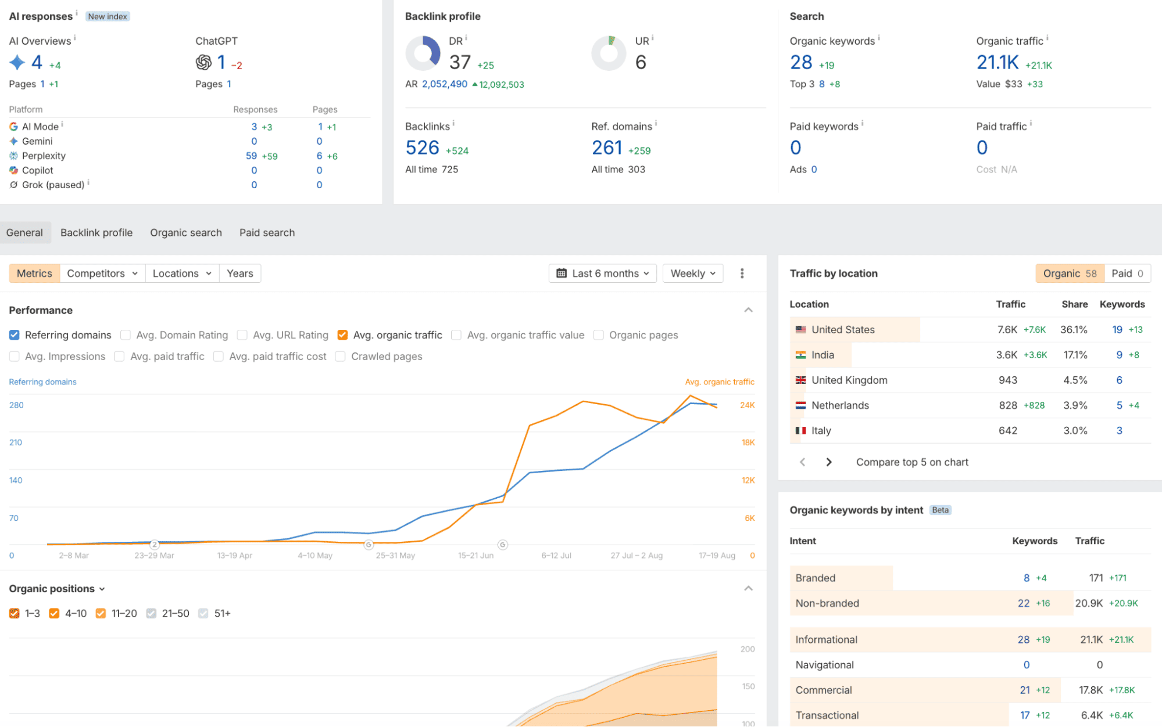The image size is (1162, 727).
Task: Click the AI Overviews sparkle icon
Action: [17, 62]
